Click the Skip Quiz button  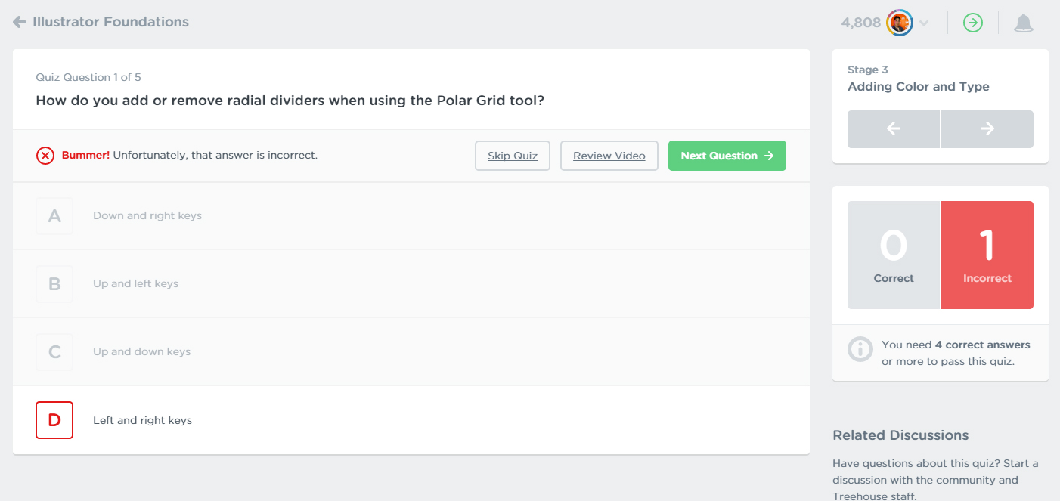click(x=513, y=156)
